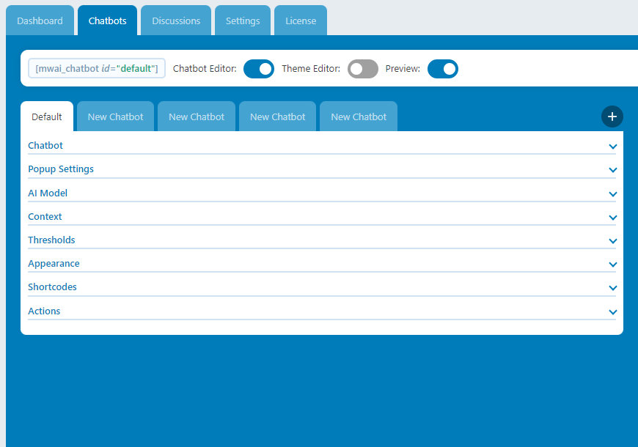Open the License tab
Image resolution: width=638 pixels, height=447 pixels.
click(x=301, y=21)
